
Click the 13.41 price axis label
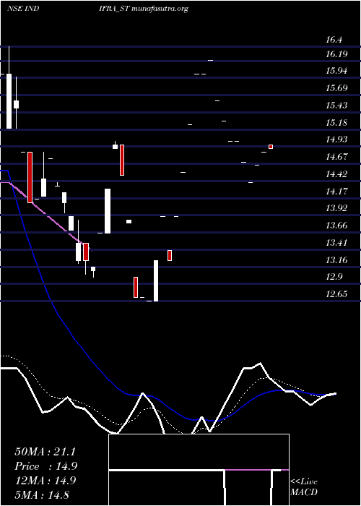336,243
